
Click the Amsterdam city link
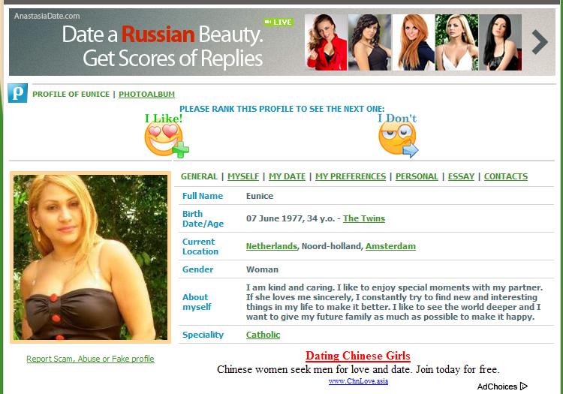pyautogui.click(x=390, y=246)
